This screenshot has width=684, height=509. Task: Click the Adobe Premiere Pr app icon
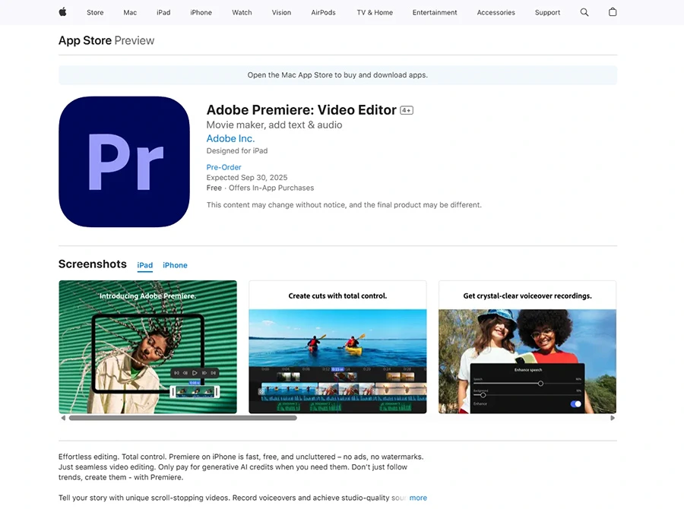pyautogui.click(x=124, y=162)
